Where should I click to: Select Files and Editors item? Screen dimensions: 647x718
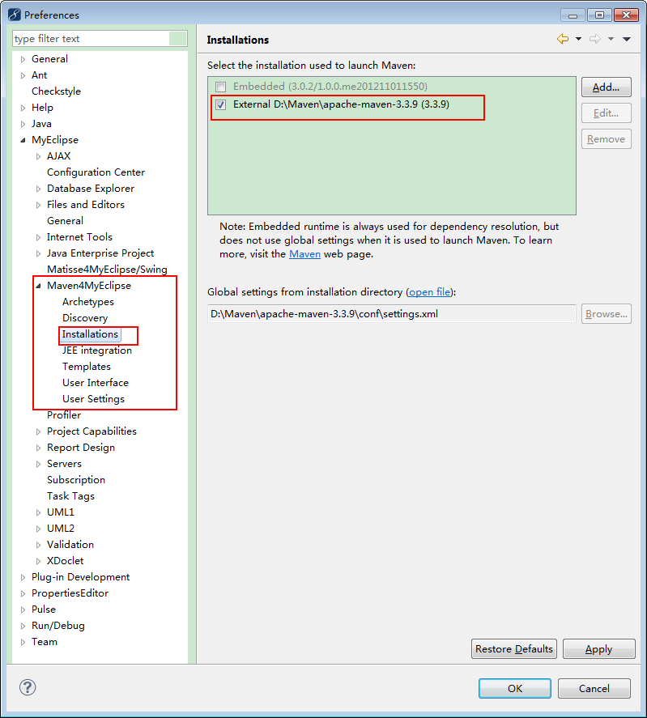(86, 204)
